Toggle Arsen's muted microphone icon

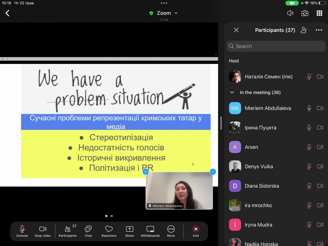pos(309,147)
